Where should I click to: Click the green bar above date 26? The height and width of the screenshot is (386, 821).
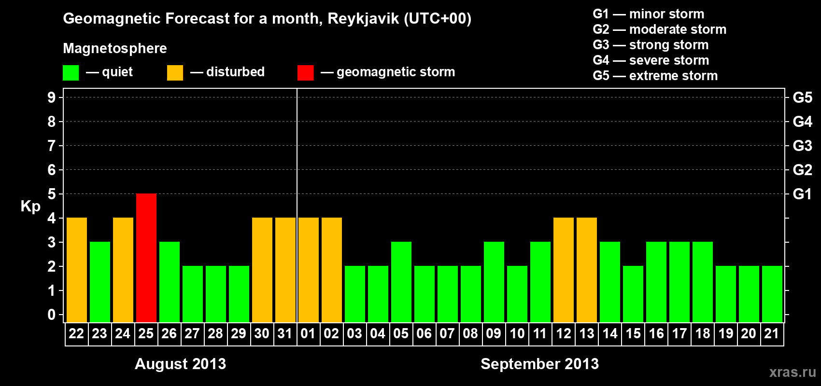[x=170, y=282]
